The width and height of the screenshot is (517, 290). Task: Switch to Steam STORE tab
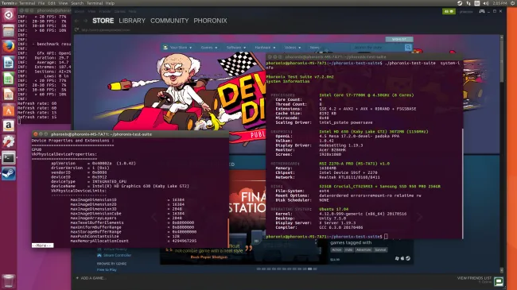[x=103, y=21]
